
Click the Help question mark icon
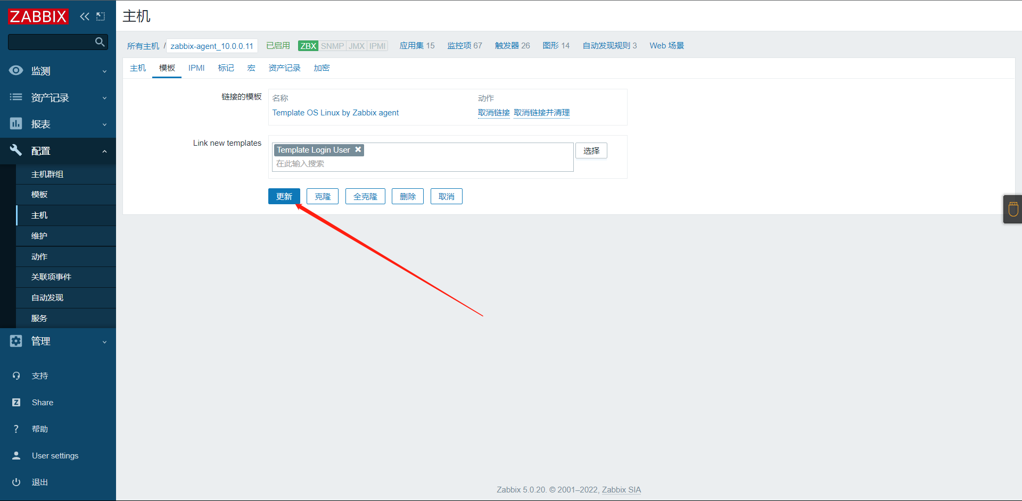(16, 429)
